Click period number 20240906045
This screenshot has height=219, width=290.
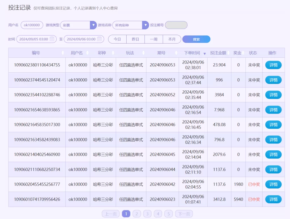pos(162,154)
